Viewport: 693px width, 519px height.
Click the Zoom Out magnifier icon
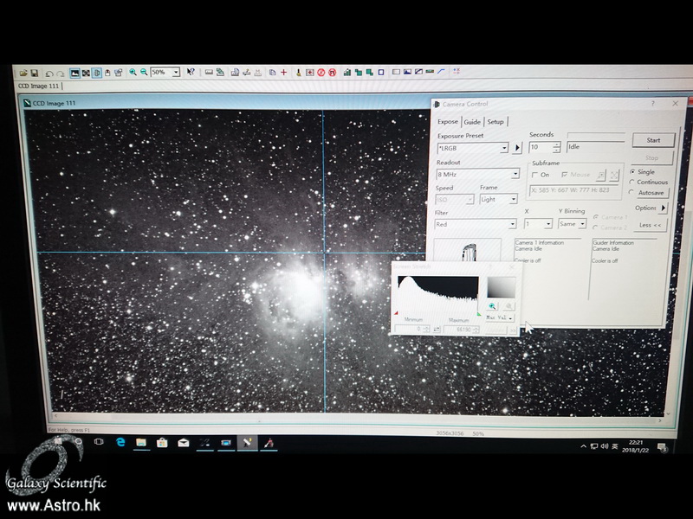pos(143,73)
